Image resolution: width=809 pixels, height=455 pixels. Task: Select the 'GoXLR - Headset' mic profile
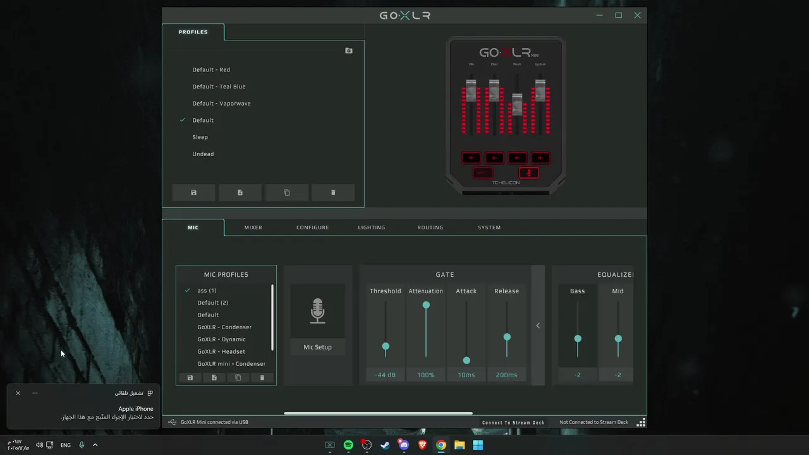(x=221, y=351)
